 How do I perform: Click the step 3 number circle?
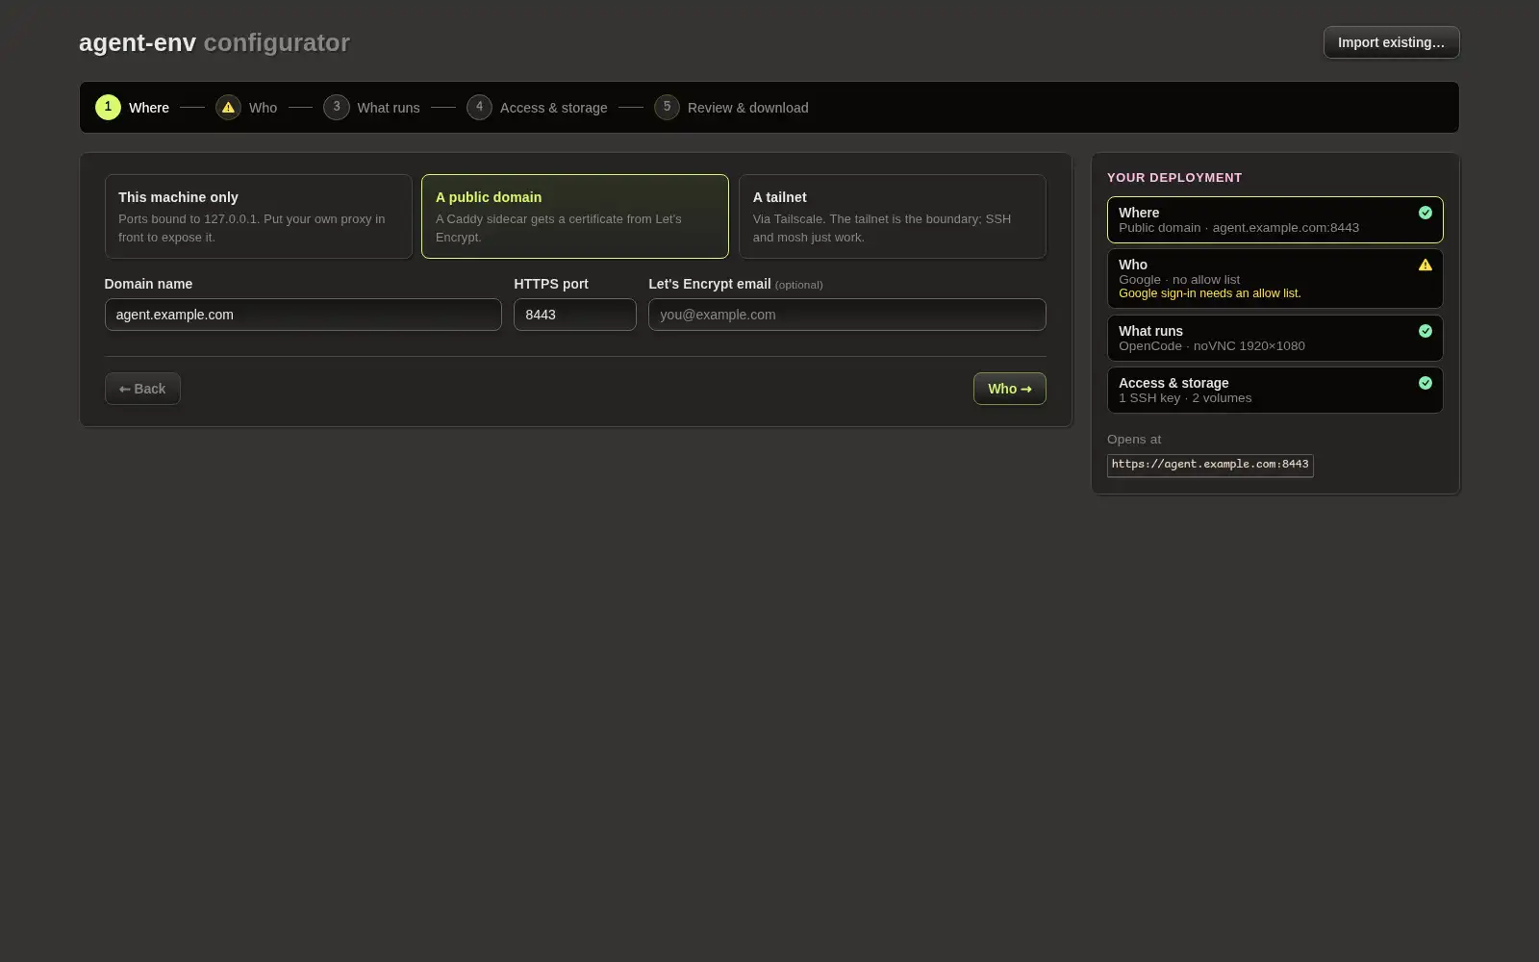tap(337, 107)
